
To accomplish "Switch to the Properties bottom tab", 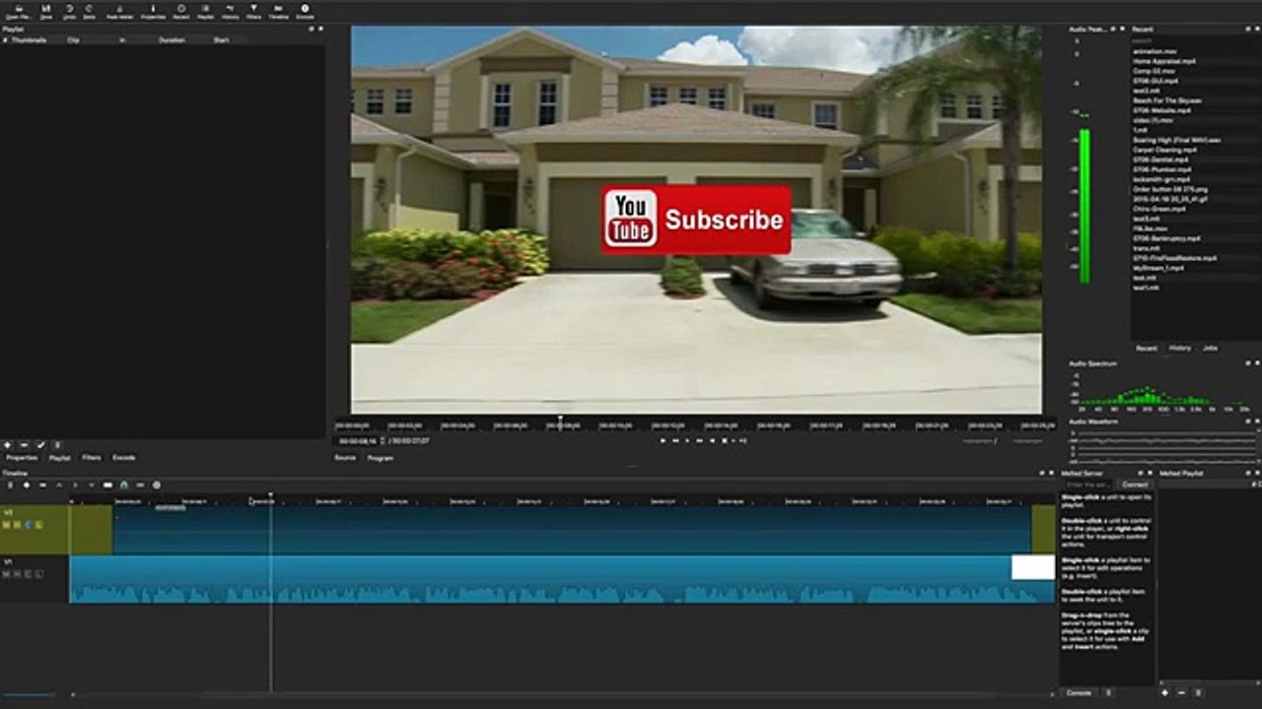I will 22,458.
